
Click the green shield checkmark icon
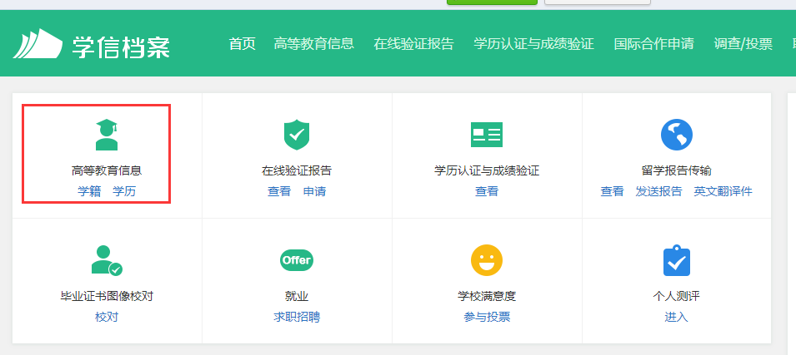297,134
